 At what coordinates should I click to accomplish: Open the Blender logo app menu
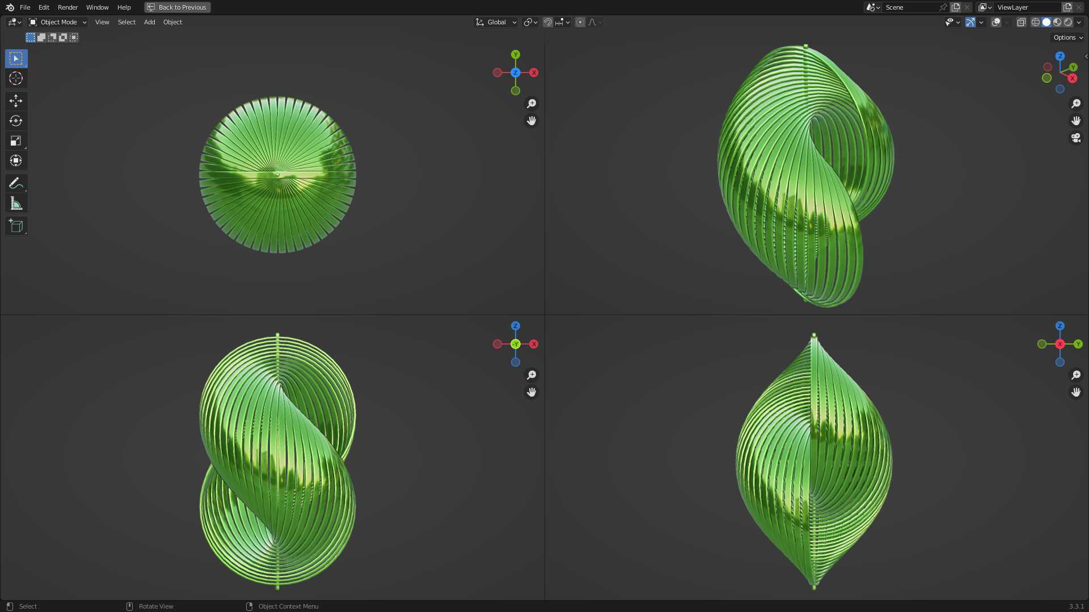(10, 7)
